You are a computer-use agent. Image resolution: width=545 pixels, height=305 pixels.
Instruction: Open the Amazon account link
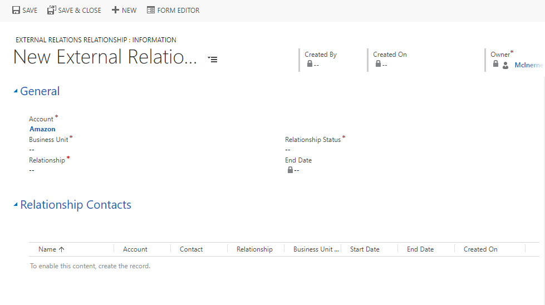(42, 129)
